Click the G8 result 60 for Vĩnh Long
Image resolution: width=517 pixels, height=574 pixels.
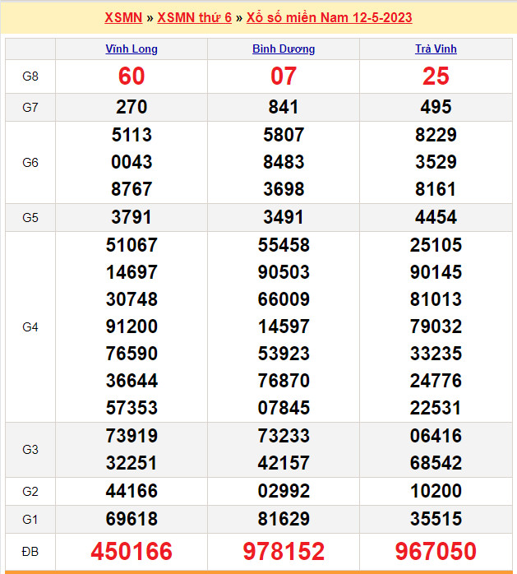pos(132,76)
